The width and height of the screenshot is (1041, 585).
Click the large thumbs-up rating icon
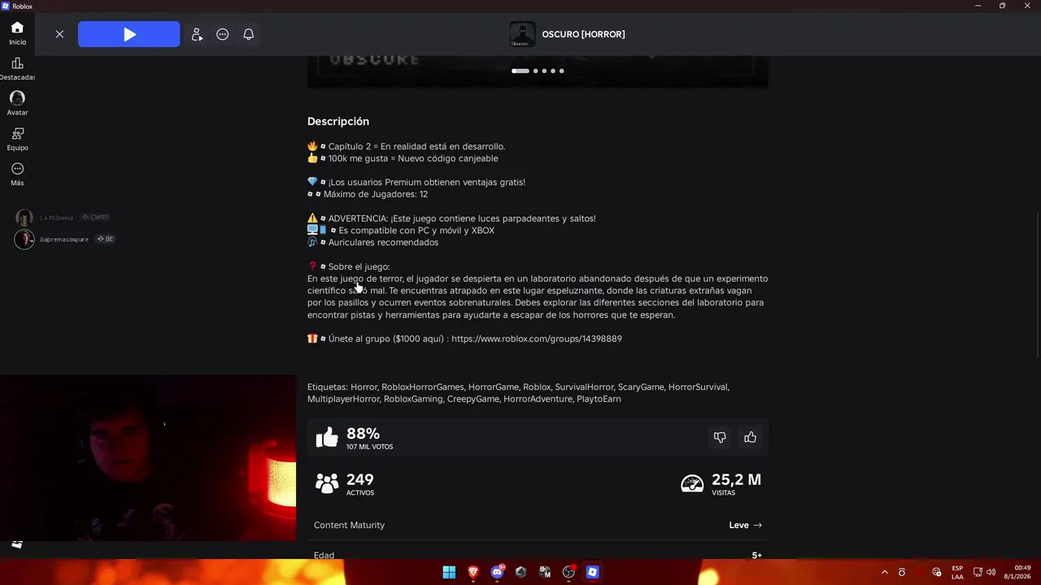[327, 437]
